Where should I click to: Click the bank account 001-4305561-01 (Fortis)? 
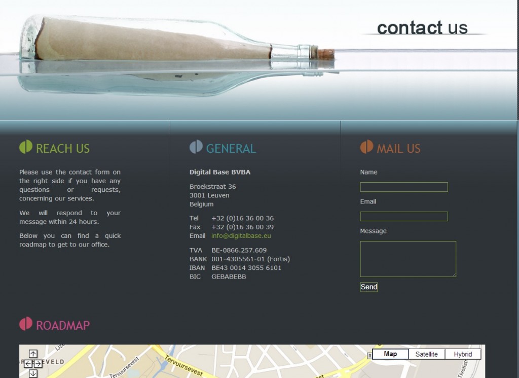coord(250,259)
